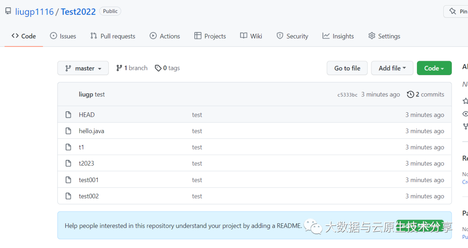Open the hello.java file
468x248 pixels.
click(91, 131)
